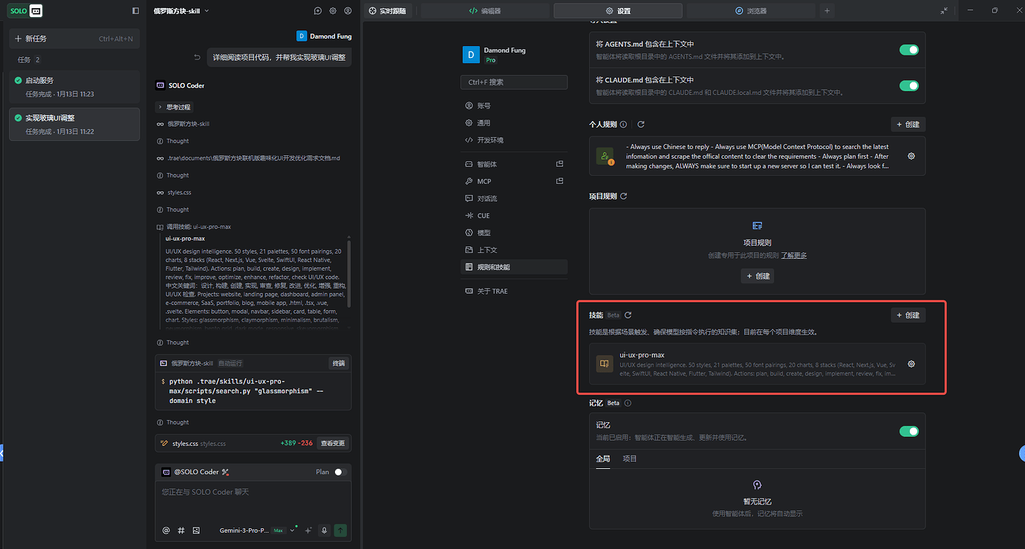Disable the CLAUDE.md context toggle
This screenshot has width=1025, height=549.
(909, 85)
